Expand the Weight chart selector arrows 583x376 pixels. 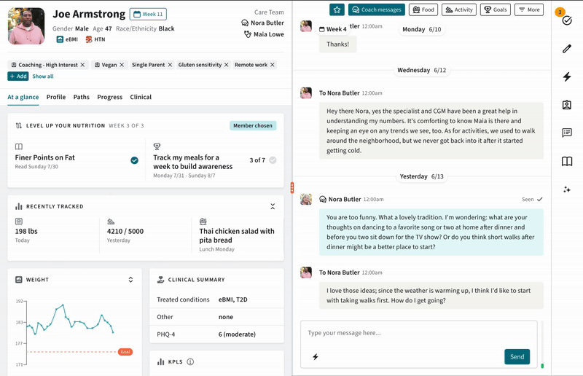130,280
